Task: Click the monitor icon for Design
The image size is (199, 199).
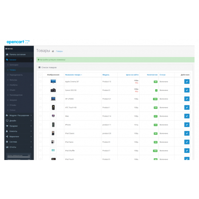Action: click(7, 121)
